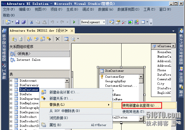Viewport: 185px width, 130px height.
Task: Click the Delete X icon in DSV toolbar
Action: 58,39
